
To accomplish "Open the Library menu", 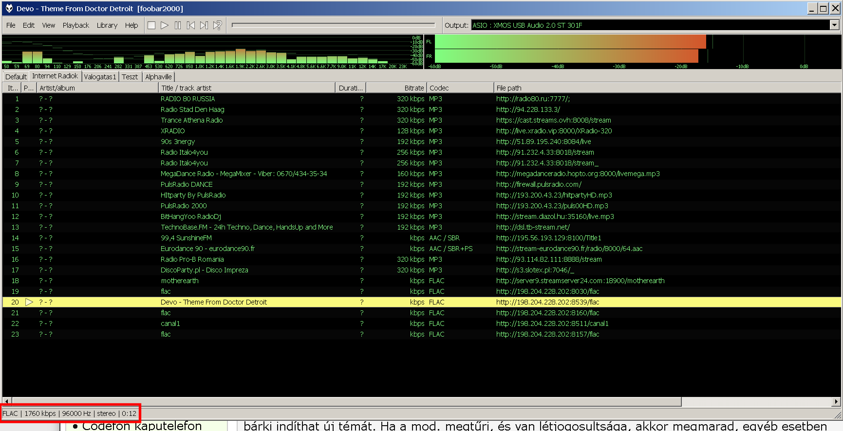I will click(107, 25).
